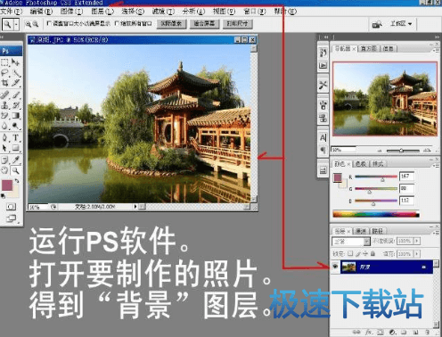Select the Lasso tool
Image resolution: width=442 pixels, height=337 pixels.
tap(4, 72)
